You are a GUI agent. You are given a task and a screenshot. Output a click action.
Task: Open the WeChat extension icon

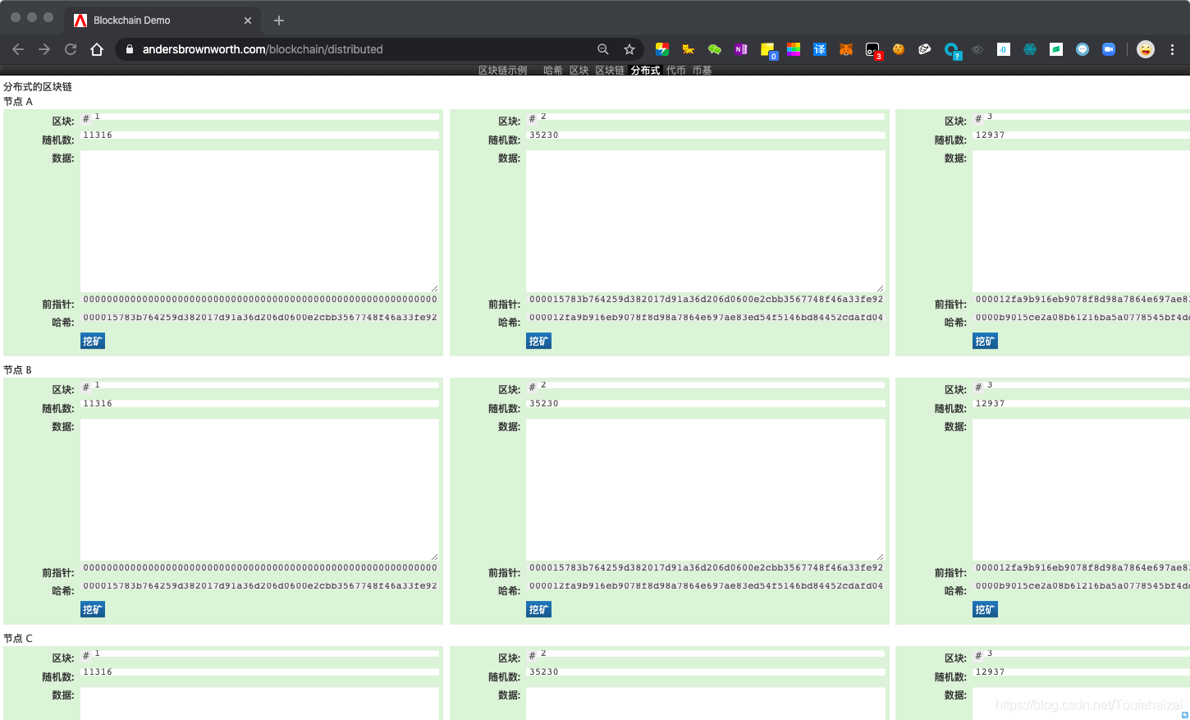(715, 49)
